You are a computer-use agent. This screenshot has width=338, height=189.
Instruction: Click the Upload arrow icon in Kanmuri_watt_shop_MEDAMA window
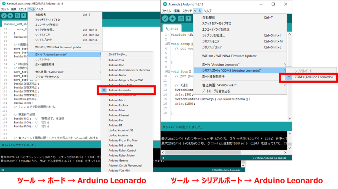pyautogui.click(x=10, y=15)
